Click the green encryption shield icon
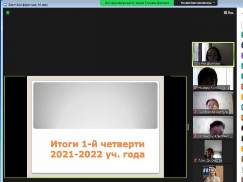 pyautogui.click(x=8, y=13)
